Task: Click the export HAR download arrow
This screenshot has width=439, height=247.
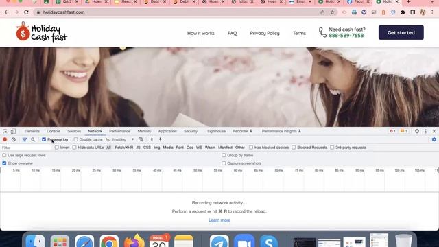Action: click(x=161, y=139)
